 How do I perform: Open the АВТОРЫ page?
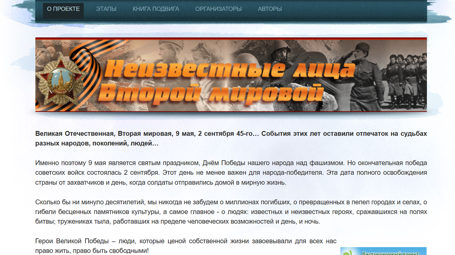click(x=270, y=8)
